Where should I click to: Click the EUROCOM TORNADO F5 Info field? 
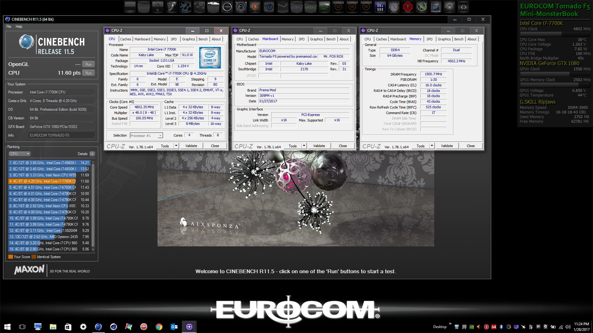62,135
